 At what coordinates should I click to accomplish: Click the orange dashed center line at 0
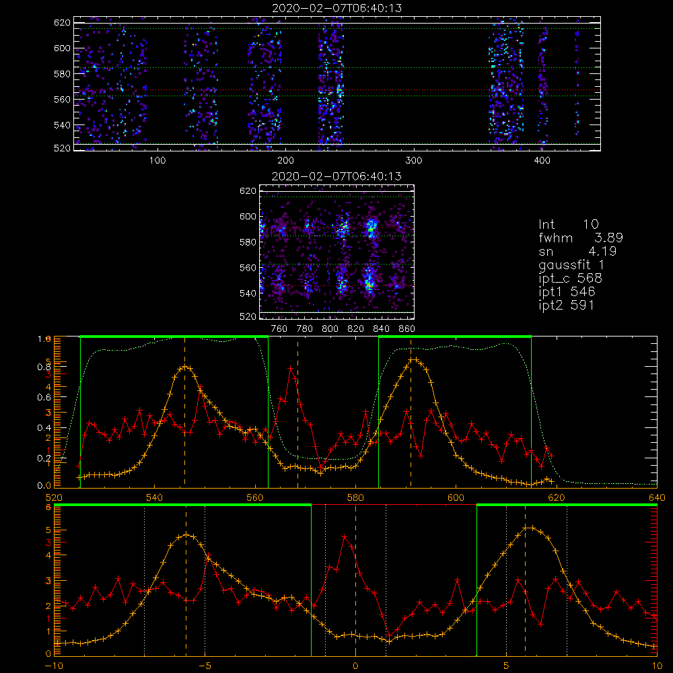(355, 580)
